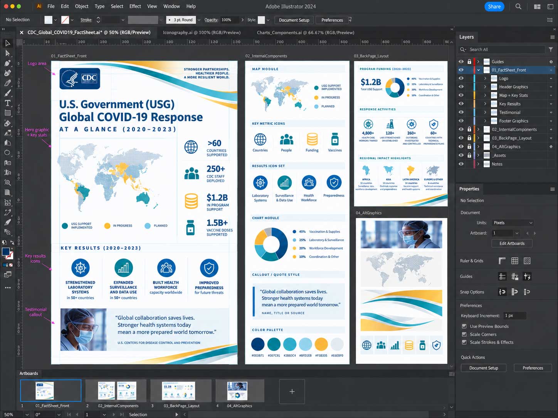Click the Fill color swatch in control bar

tap(48, 20)
